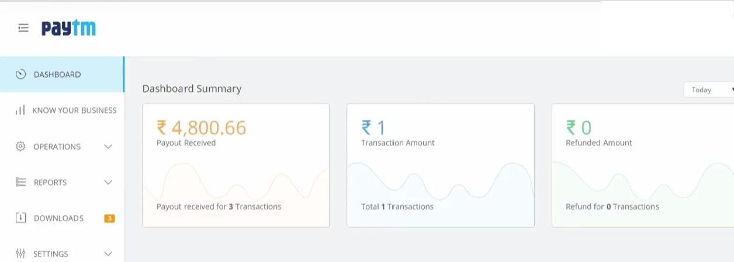Image resolution: width=734 pixels, height=262 pixels.
Task: Click the Reports list icon
Action: click(20, 182)
